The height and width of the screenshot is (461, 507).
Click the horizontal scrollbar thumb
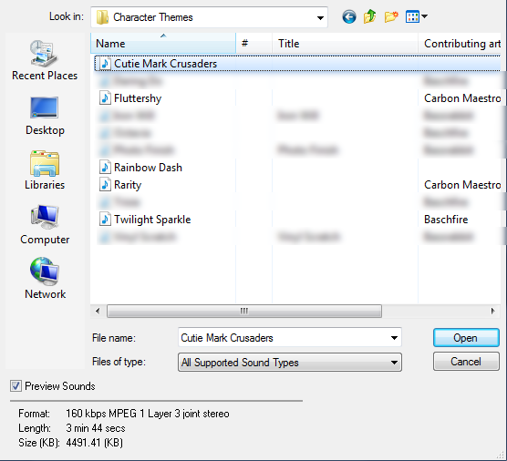tap(244, 311)
